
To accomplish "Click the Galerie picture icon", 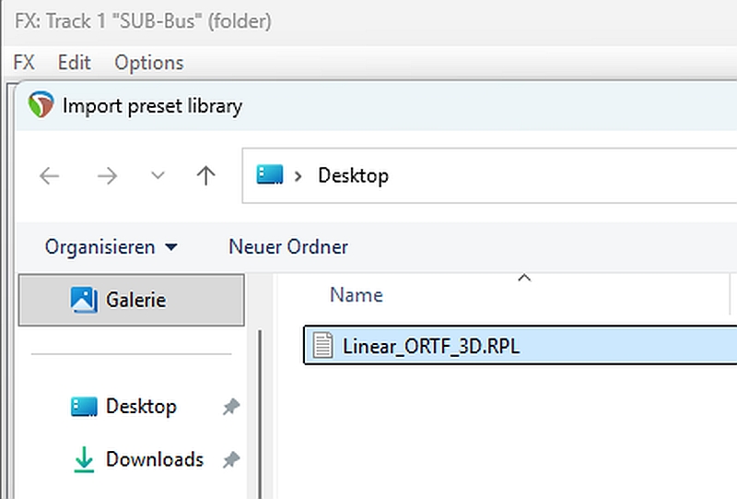I will [x=84, y=301].
